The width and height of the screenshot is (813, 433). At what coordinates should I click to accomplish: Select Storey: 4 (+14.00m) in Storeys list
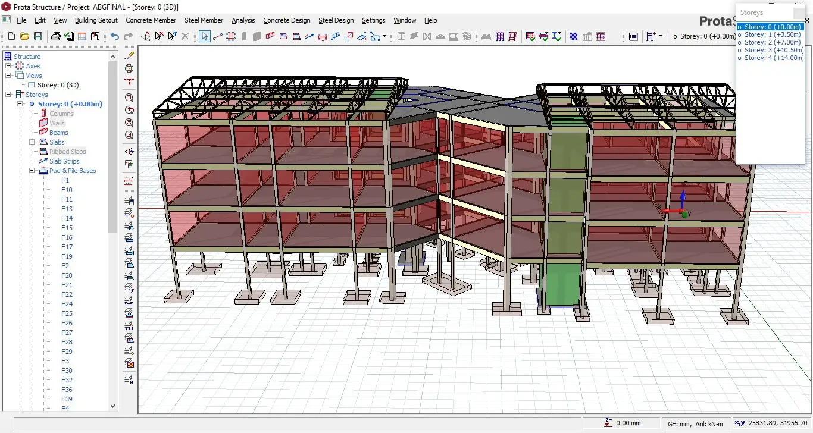pyautogui.click(x=772, y=58)
